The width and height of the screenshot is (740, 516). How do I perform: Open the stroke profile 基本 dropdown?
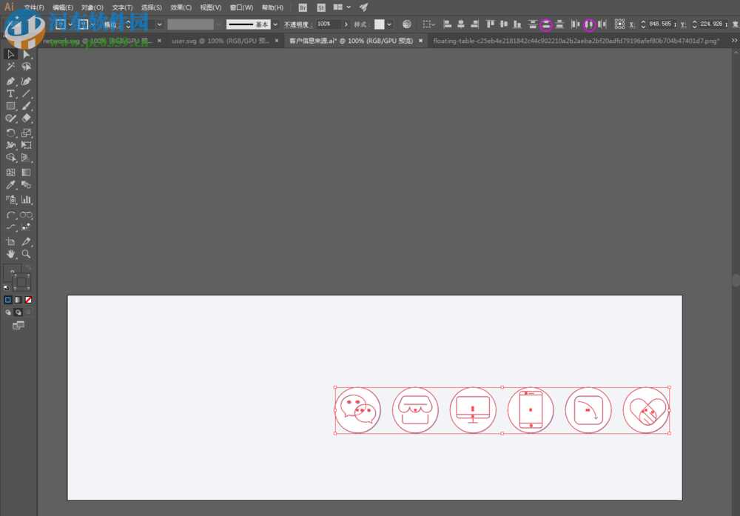click(275, 24)
